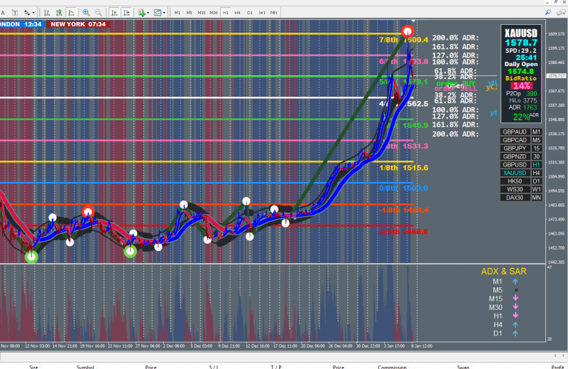The width and height of the screenshot is (568, 369).
Task: Switch symbol to HK50 button
Action: [x=515, y=181]
